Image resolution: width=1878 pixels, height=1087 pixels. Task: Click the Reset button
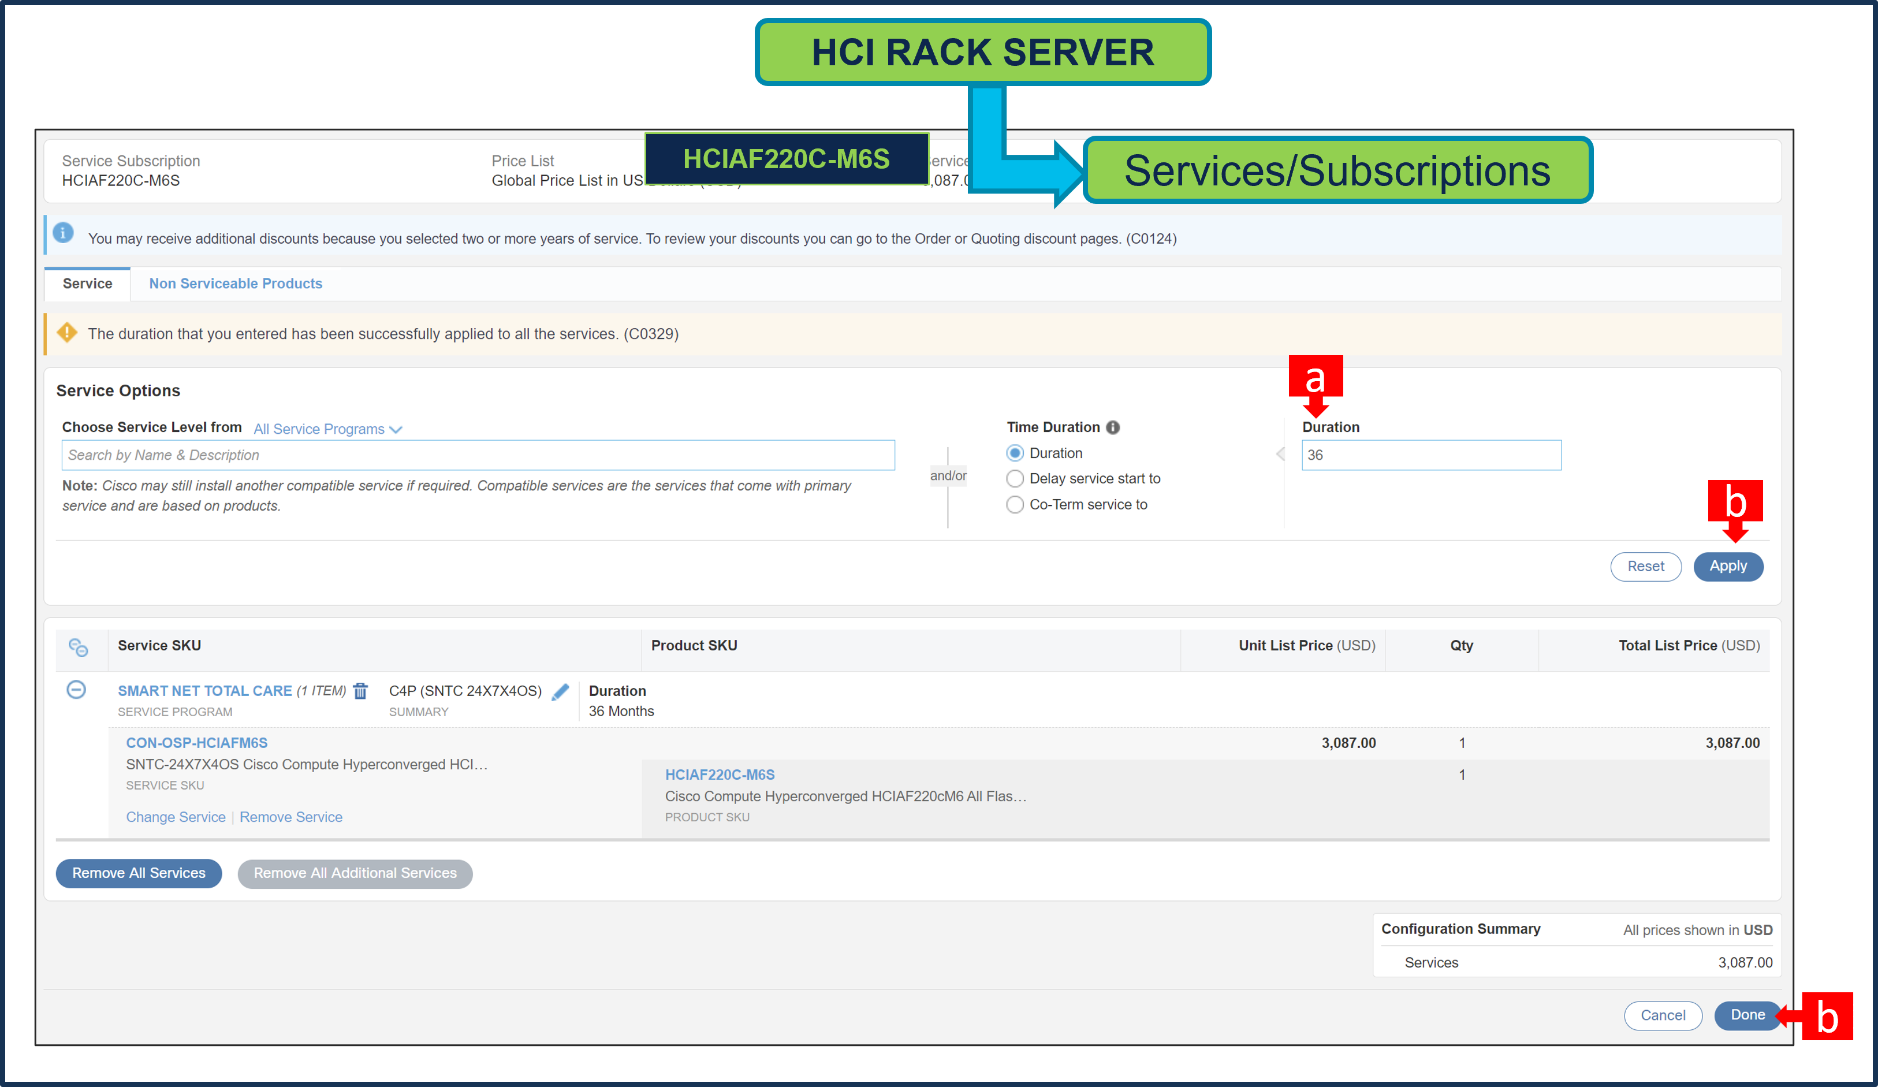point(1645,567)
